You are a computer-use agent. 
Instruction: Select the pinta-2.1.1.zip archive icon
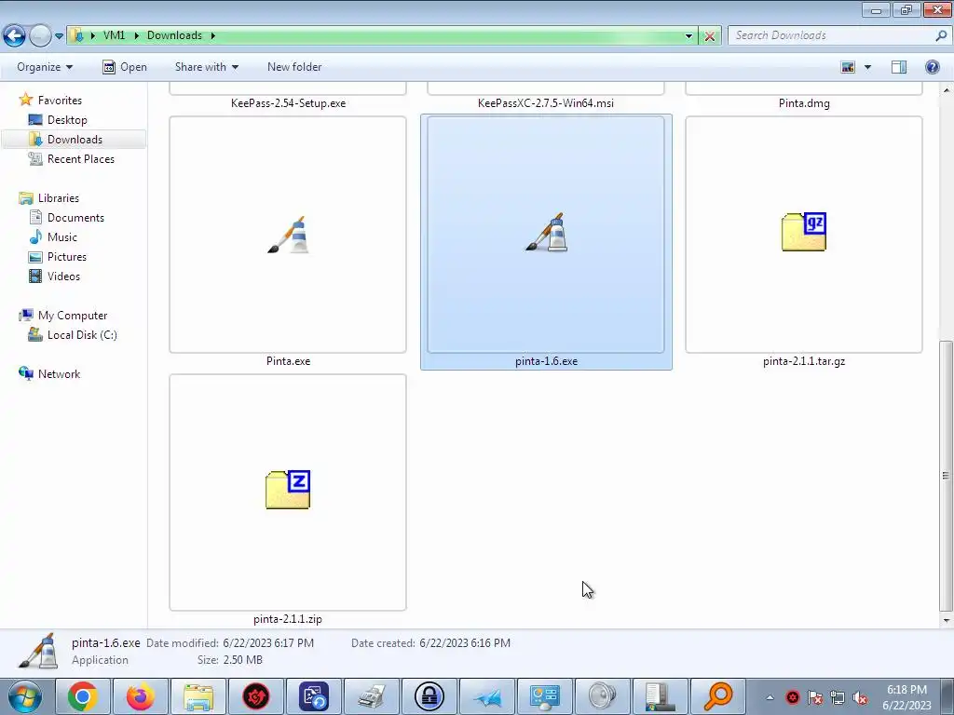point(288,490)
